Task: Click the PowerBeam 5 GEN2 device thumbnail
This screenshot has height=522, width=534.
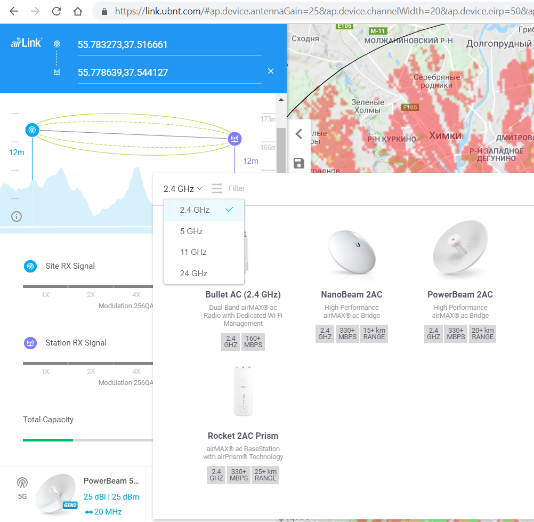Action: pyautogui.click(x=56, y=493)
